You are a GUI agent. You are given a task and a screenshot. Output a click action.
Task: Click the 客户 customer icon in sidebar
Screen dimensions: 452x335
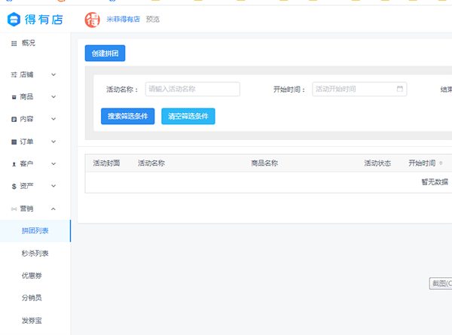point(14,163)
